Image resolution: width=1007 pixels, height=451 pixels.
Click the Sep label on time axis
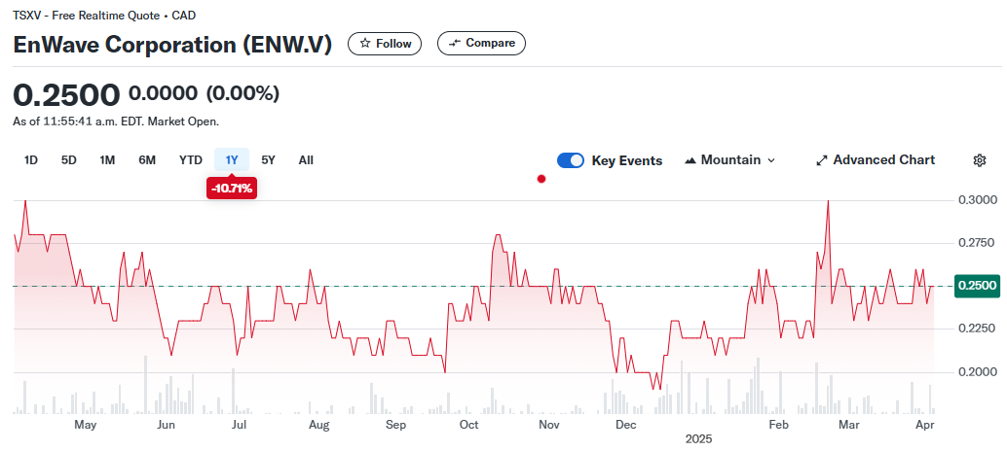point(395,426)
